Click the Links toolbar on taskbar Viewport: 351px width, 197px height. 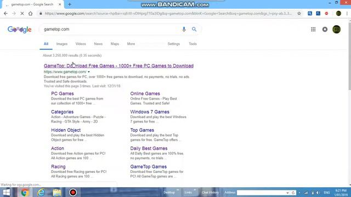pos(188,193)
